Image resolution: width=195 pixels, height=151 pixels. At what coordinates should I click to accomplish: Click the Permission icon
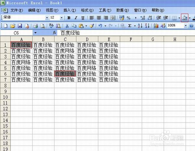[27, 26]
